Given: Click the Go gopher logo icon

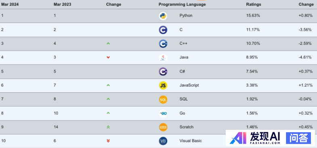Looking at the screenshot, I should pos(163,113).
